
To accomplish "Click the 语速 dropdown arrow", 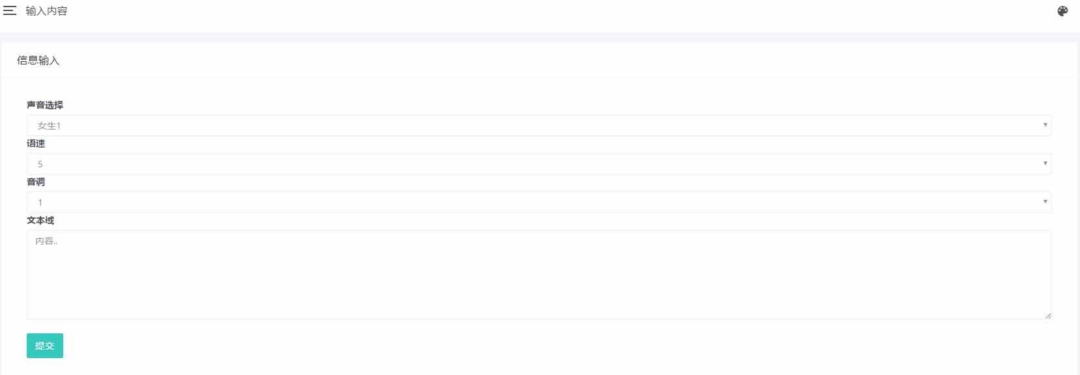I will pyautogui.click(x=1045, y=163).
